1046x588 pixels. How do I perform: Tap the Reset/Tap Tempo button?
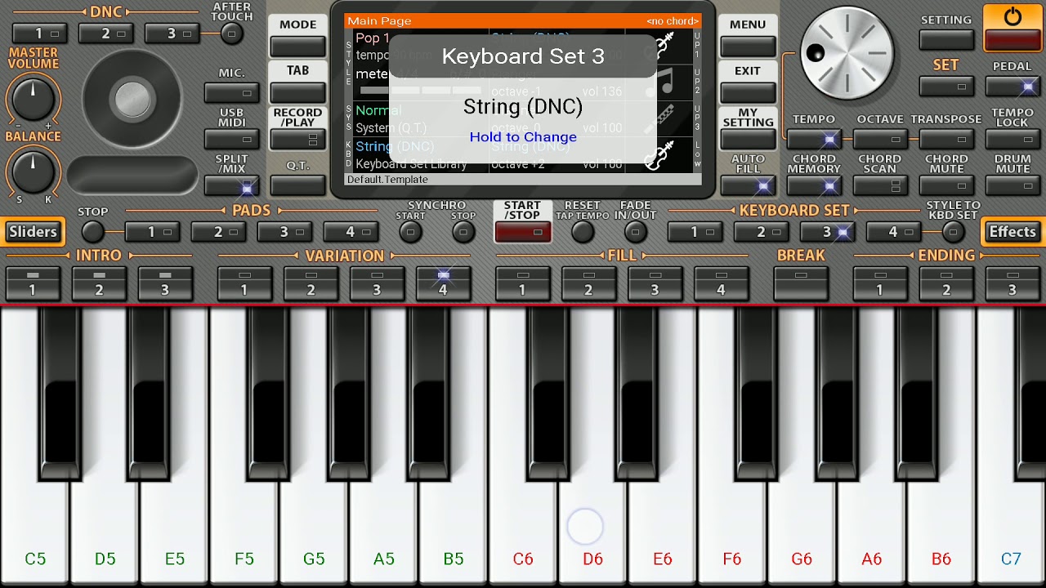click(582, 232)
